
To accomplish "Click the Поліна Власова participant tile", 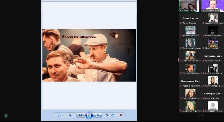I will (x=190, y=18).
